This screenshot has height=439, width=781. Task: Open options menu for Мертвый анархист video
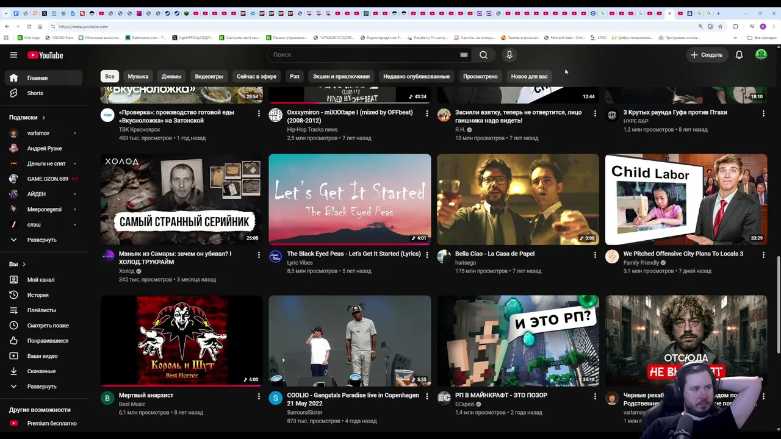coord(259,396)
